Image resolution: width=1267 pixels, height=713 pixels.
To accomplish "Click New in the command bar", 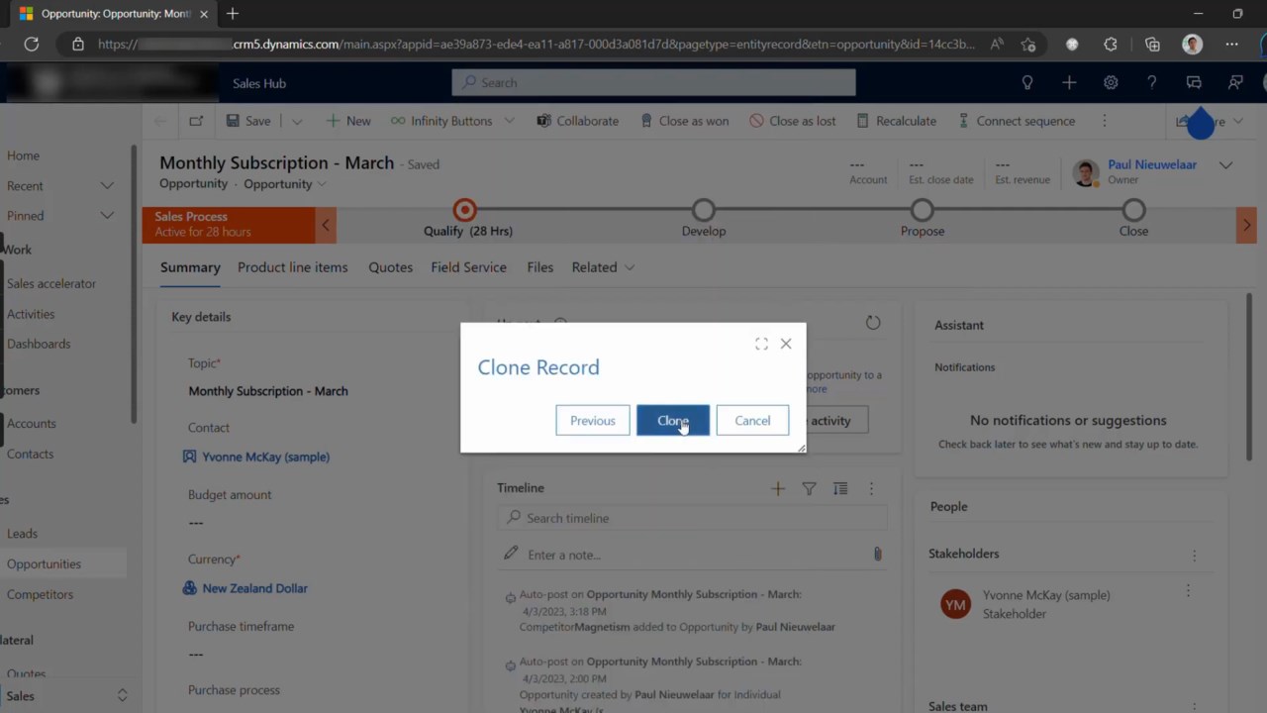I will (348, 121).
